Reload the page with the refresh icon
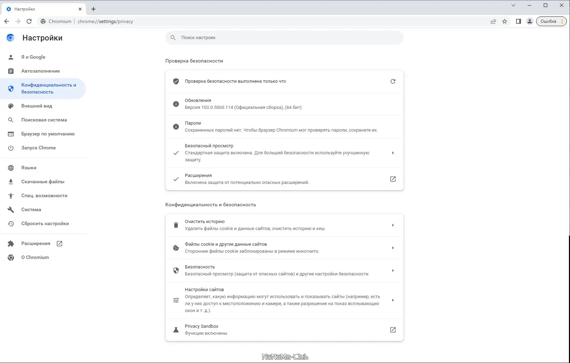 [29, 21]
